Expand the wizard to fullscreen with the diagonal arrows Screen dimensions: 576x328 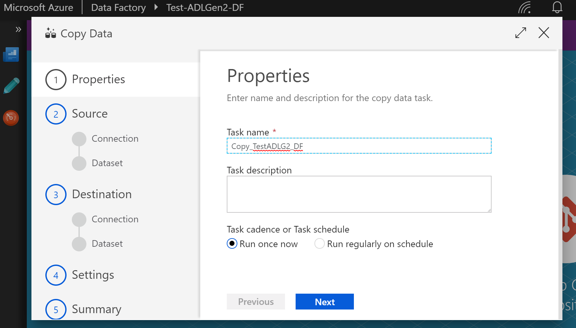[x=521, y=33]
